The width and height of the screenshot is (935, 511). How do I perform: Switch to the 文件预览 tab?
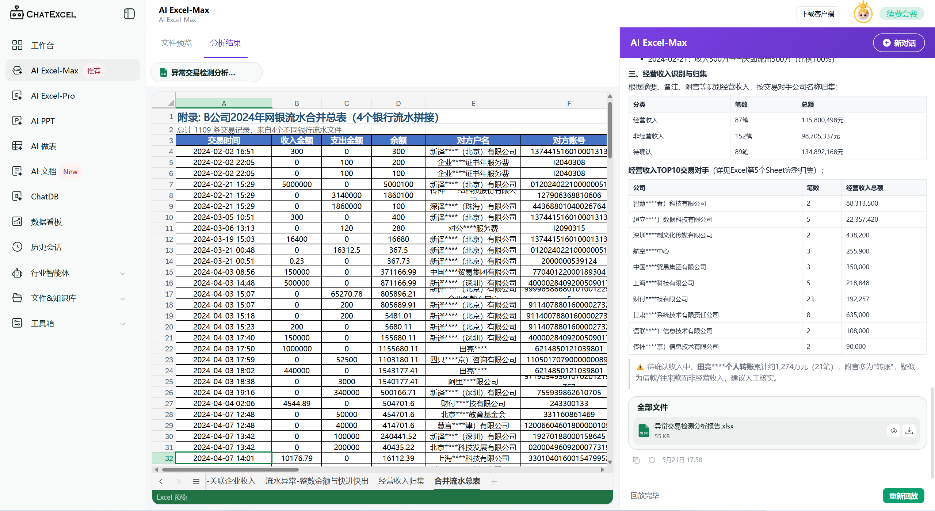tap(176, 43)
